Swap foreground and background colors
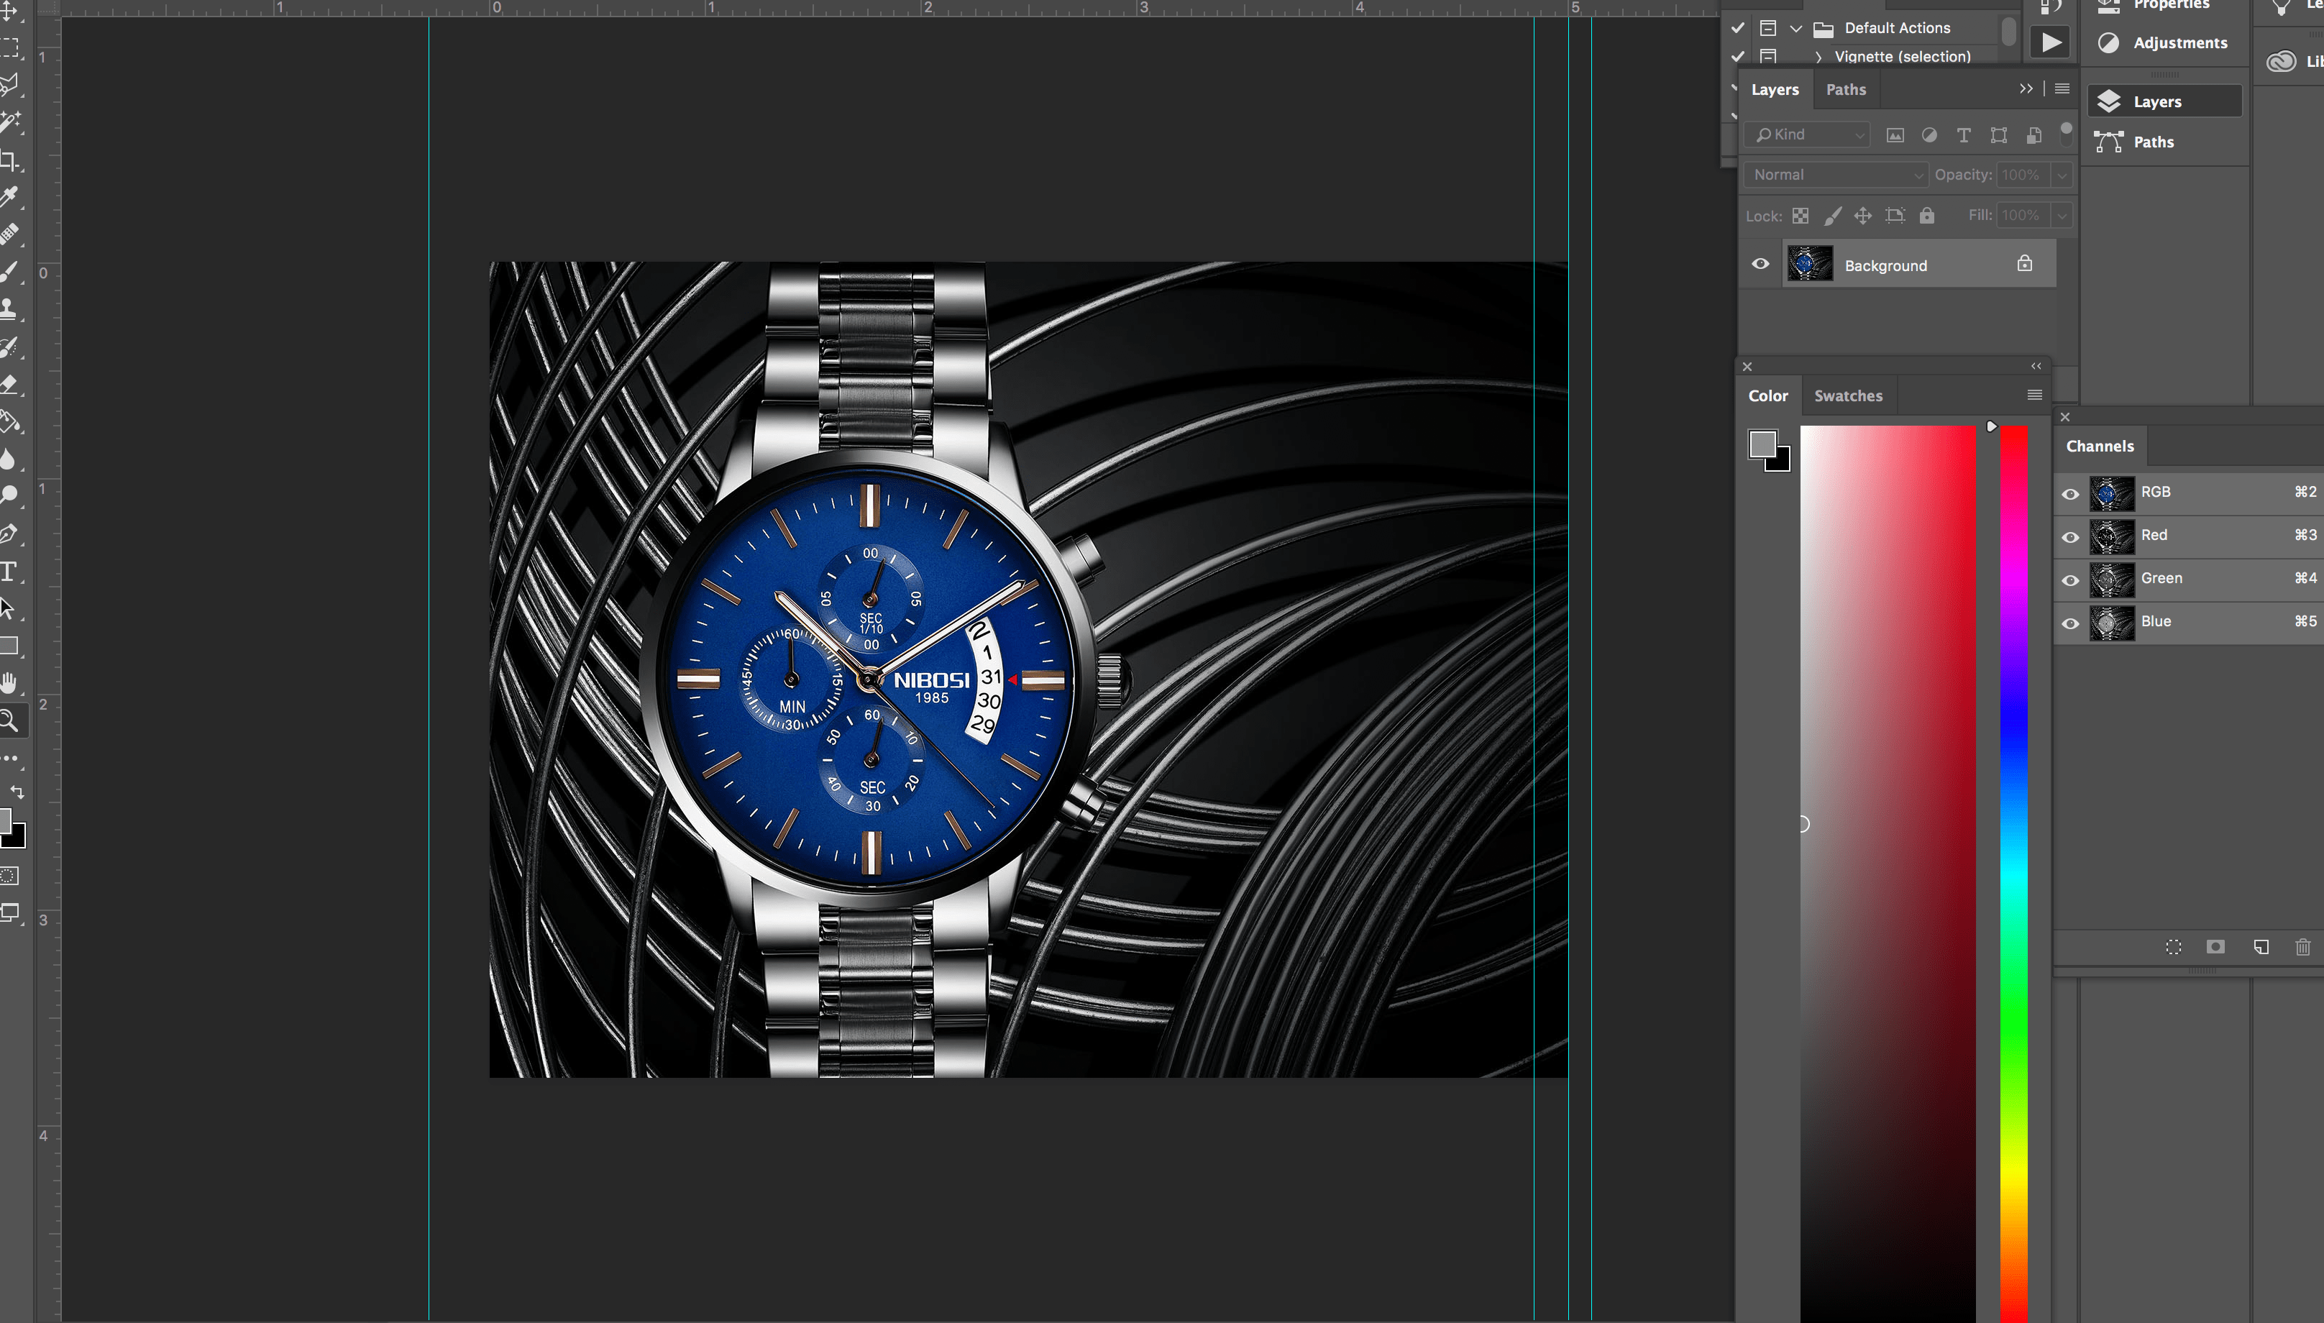 (x=17, y=792)
